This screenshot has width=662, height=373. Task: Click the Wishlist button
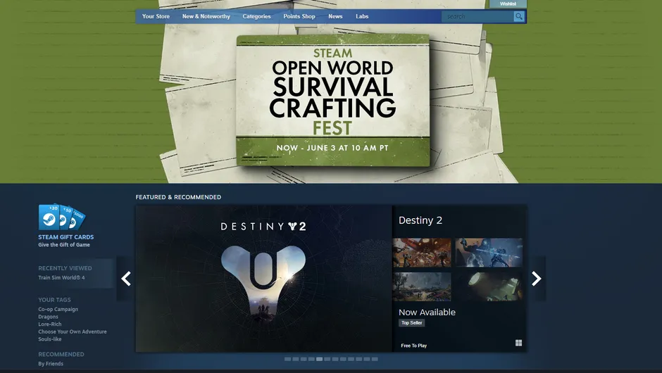[x=508, y=4]
